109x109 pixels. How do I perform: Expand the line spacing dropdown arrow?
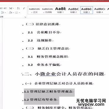[x=5, y=13]
